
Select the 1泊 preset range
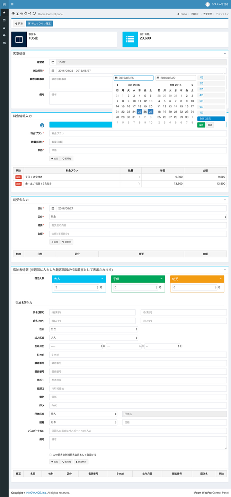[211, 78]
